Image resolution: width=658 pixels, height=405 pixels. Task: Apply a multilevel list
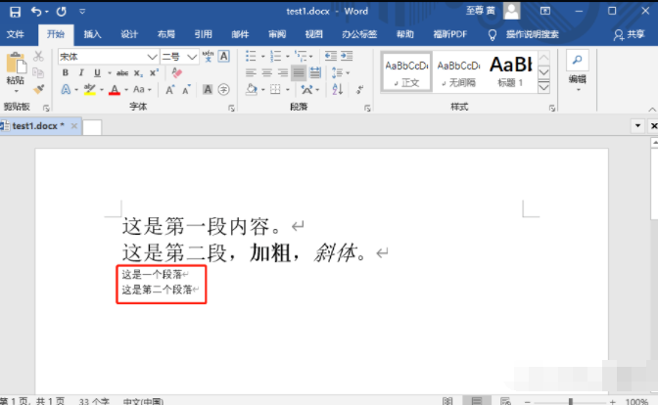click(301, 56)
